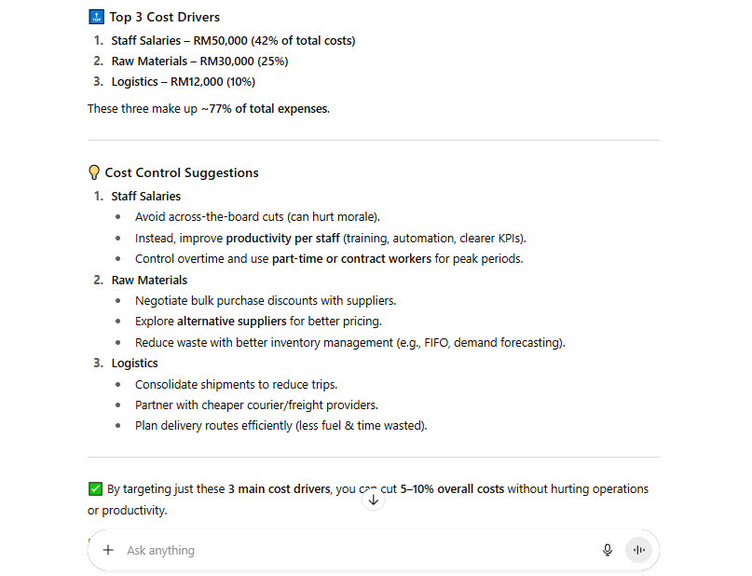Screen dimensions: 752x576
Task: Click the 5–10% overall costs text
Action: point(452,488)
